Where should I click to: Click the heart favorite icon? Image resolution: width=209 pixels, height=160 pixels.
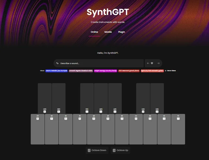[x=152, y=63]
